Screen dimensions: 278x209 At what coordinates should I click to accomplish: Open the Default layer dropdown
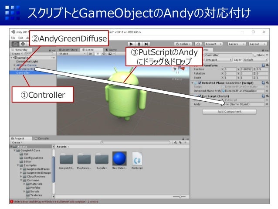click(x=255, y=60)
